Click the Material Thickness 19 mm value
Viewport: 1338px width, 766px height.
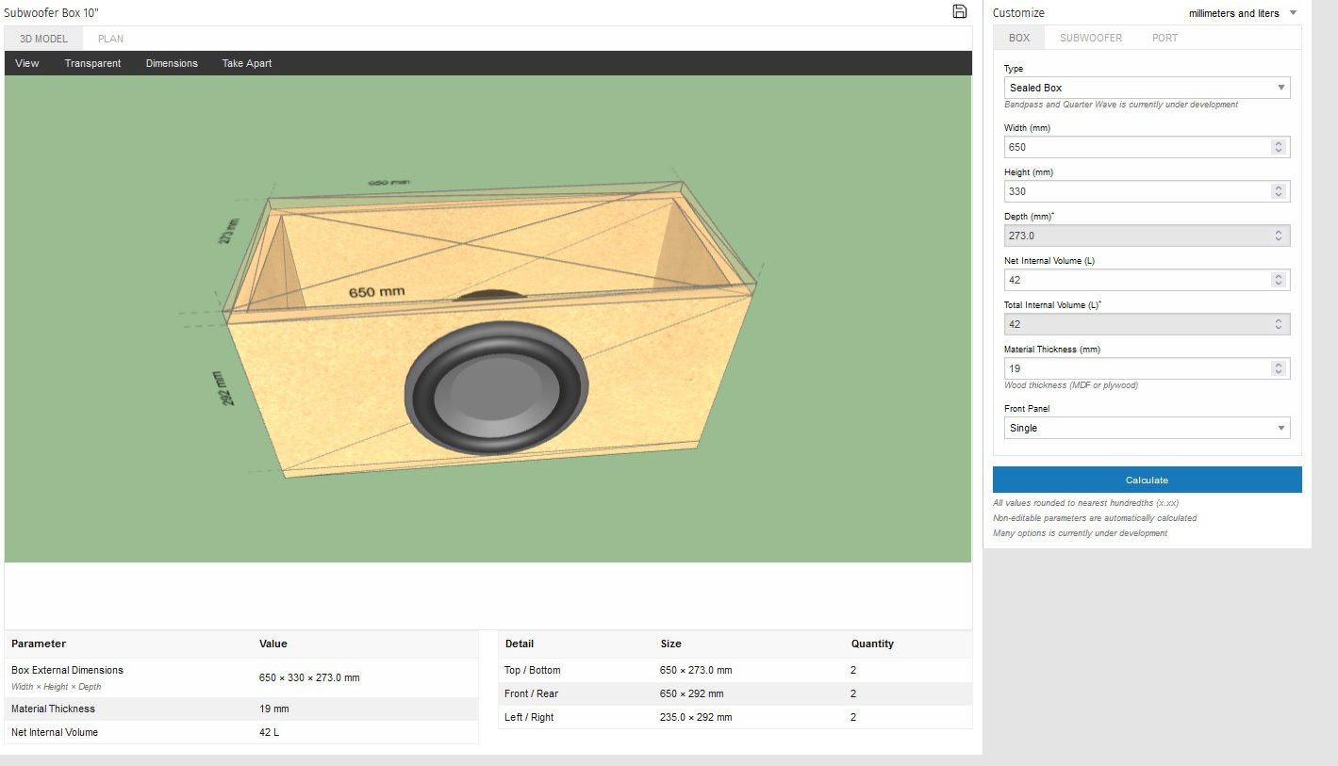tap(274, 709)
